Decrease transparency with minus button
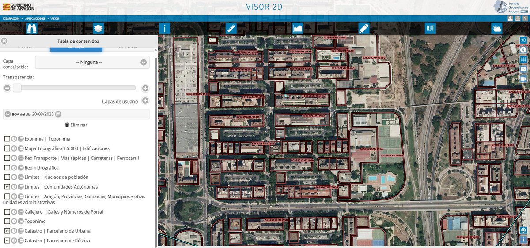This screenshot has width=530, height=248. pyautogui.click(x=7, y=88)
